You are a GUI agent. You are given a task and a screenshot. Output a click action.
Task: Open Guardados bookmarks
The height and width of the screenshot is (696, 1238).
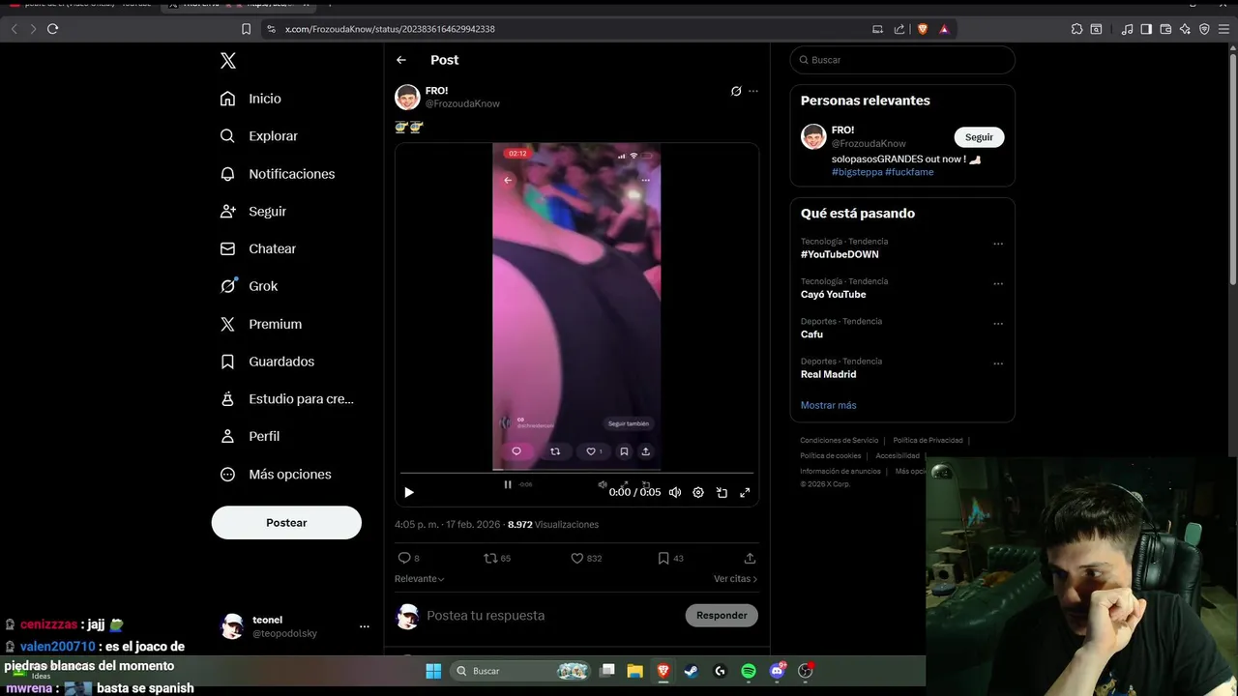pos(267,362)
